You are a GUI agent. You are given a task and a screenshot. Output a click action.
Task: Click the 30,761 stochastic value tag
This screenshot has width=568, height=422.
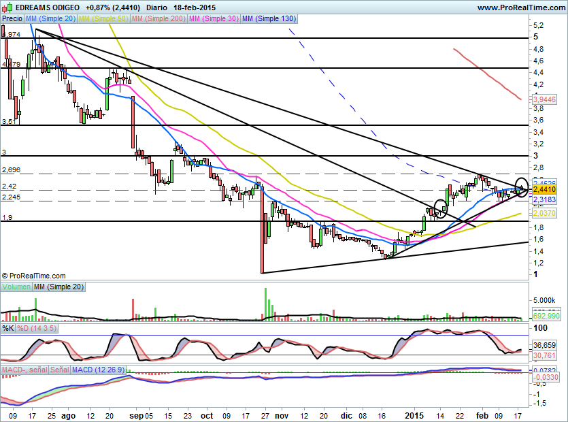[x=544, y=356]
